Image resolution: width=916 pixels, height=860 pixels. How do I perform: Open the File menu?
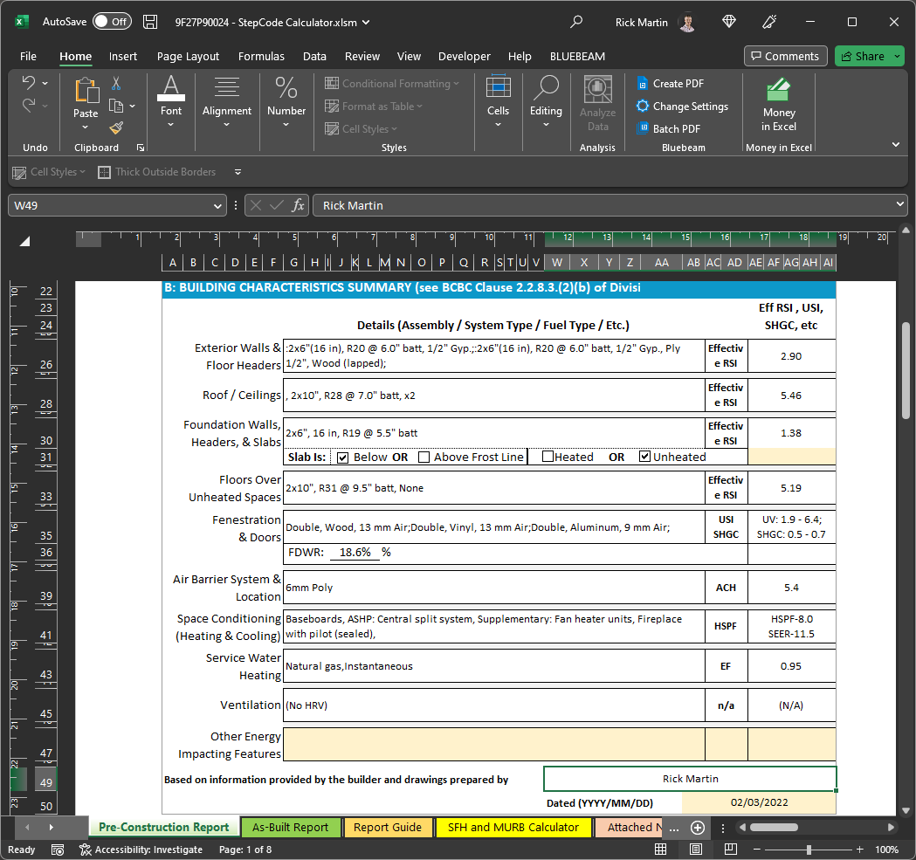click(28, 56)
